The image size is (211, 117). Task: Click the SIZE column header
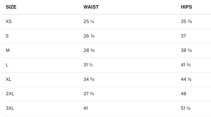[11, 7]
